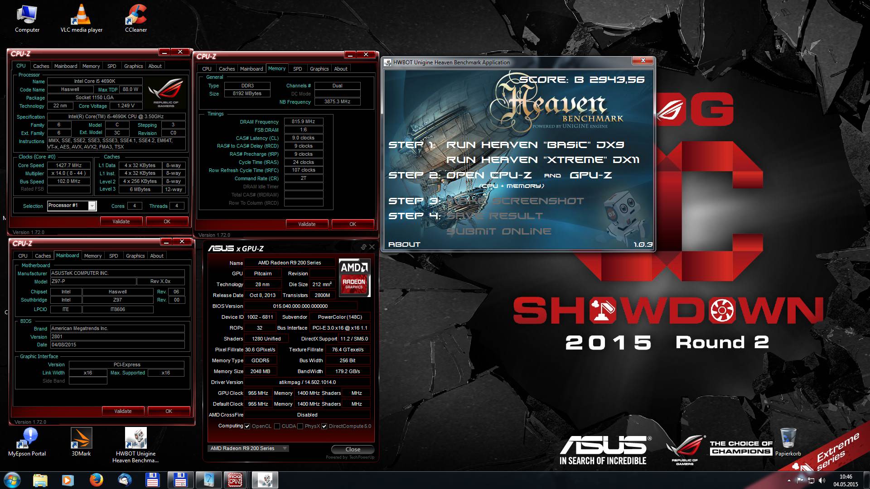870x489 pixels.
Task: Click the AMD Radeon Graphics logo in GPU-Z
Action: (354, 278)
